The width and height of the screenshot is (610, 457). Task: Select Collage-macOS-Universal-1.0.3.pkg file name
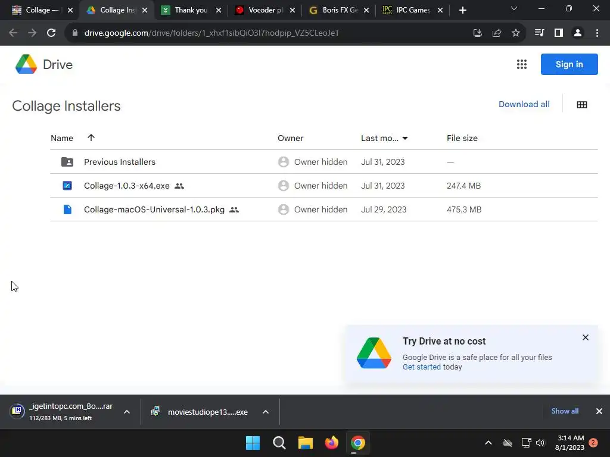pyautogui.click(x=154, y=209)
